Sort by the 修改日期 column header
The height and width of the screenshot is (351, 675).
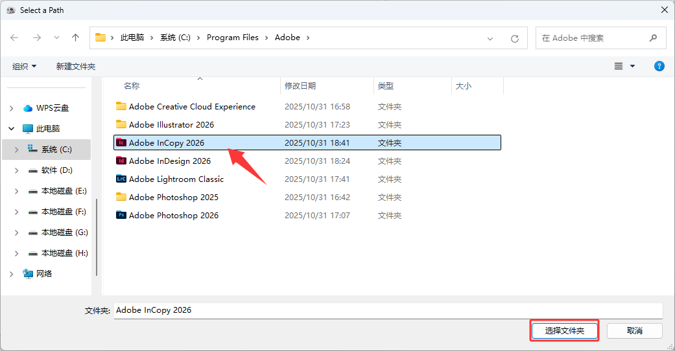point(301,85)
